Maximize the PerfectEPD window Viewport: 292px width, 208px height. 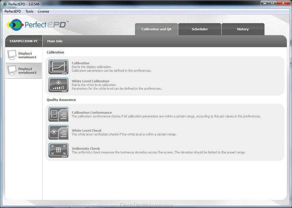point(273,3)
